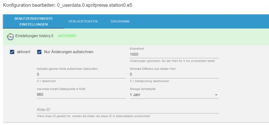Click the history.0 clock icon
Viewport: 269px width, 125px height.
click(10, 37)
